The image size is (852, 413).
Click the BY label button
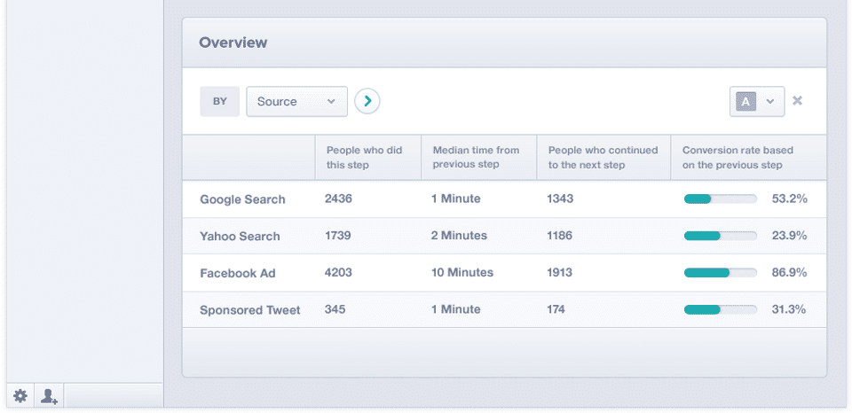(x=219, y=102)
